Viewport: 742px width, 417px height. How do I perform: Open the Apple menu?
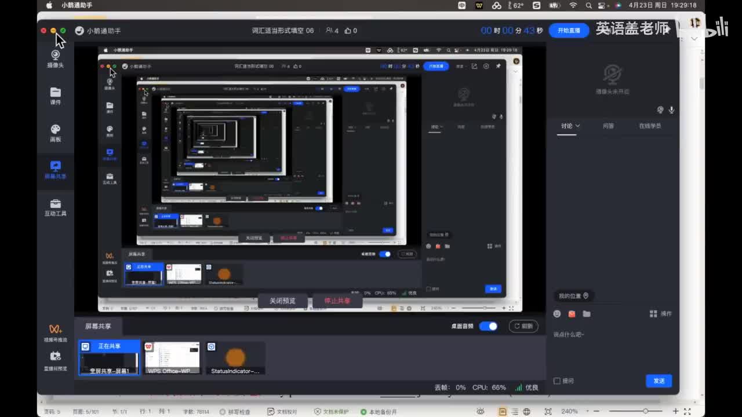[49, 5]
